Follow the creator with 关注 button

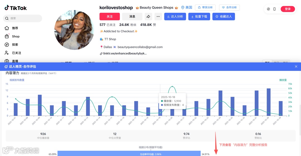click(x=110, y=16)
